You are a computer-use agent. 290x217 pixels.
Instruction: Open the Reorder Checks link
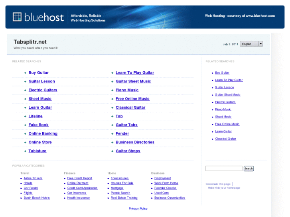tap(166, 188)
